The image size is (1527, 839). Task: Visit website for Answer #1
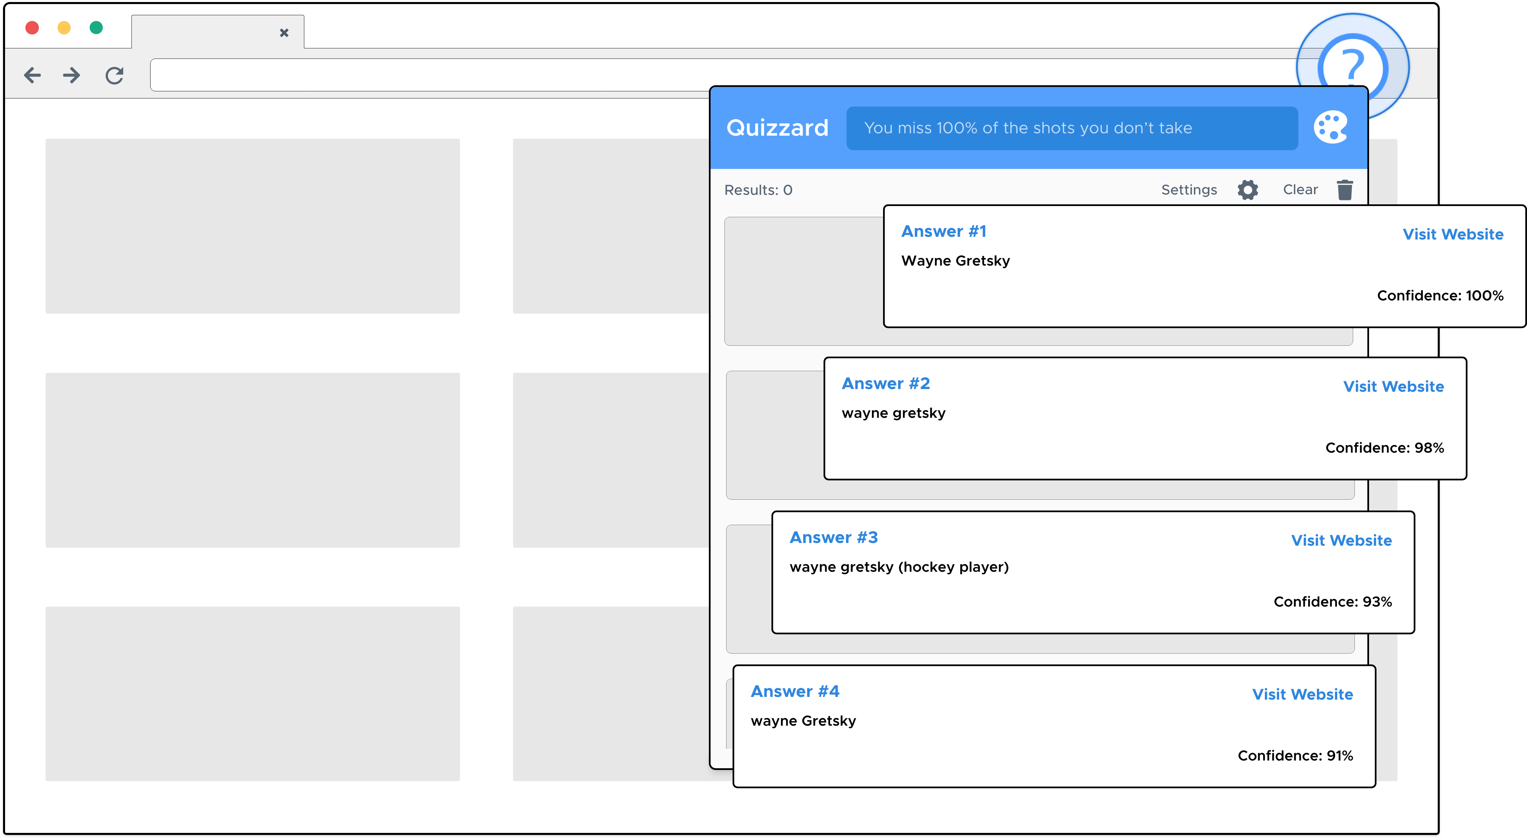(1453, 234)
